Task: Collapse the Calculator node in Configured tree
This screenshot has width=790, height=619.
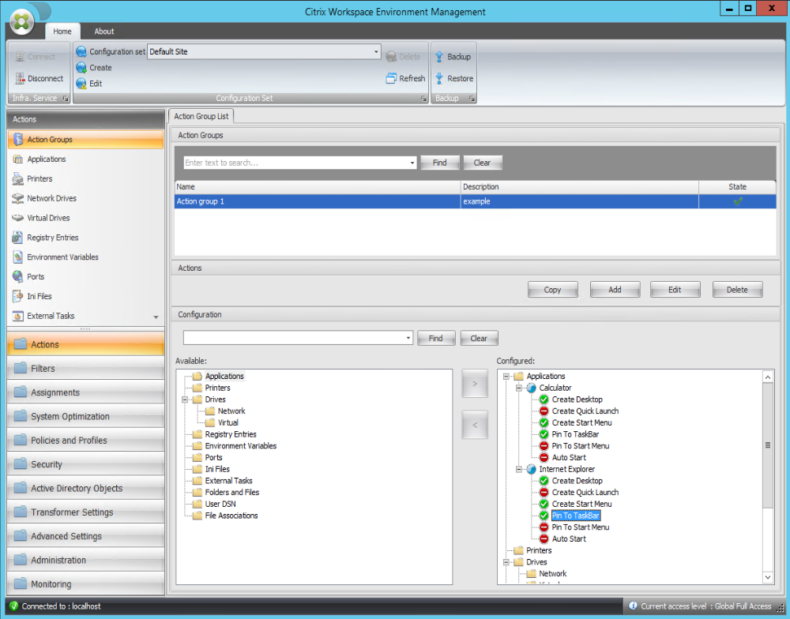Action: [519, 388]
